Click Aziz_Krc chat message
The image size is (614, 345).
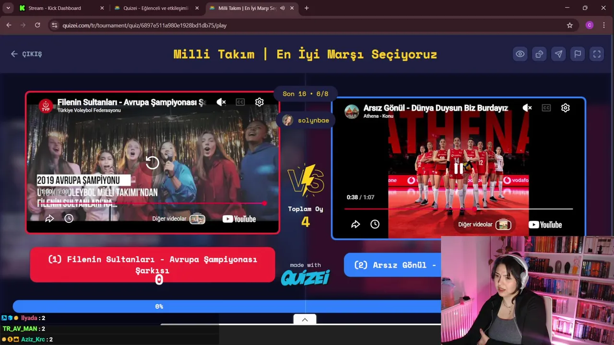pos(27,339)
